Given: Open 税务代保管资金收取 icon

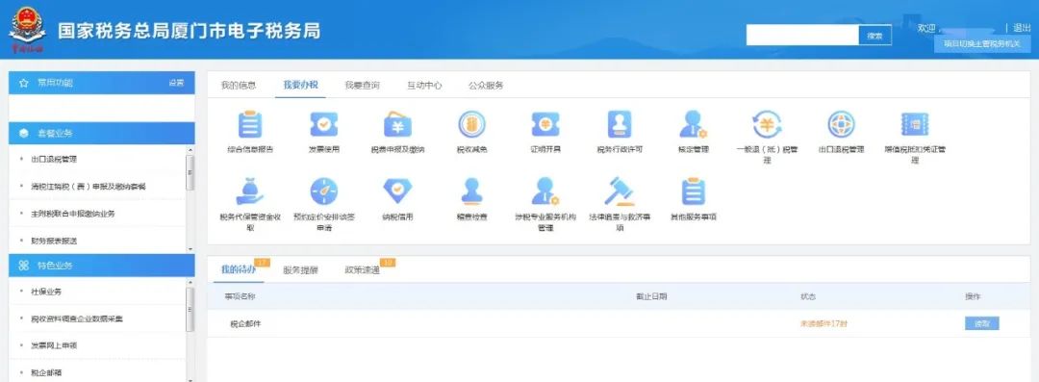Looking at the screenshot, I should [250, 191].
